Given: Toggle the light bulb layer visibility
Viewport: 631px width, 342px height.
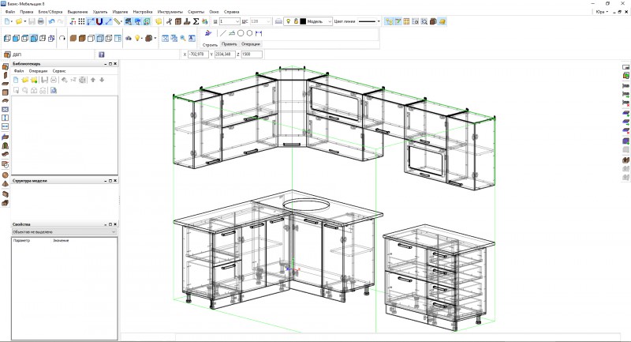Looking at the screenshot, I should [x=288, y=21].
